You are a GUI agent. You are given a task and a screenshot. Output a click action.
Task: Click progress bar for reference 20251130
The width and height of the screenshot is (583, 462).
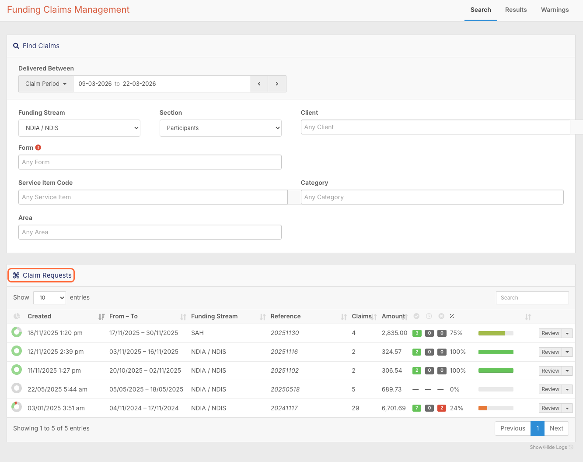[496, 333]
